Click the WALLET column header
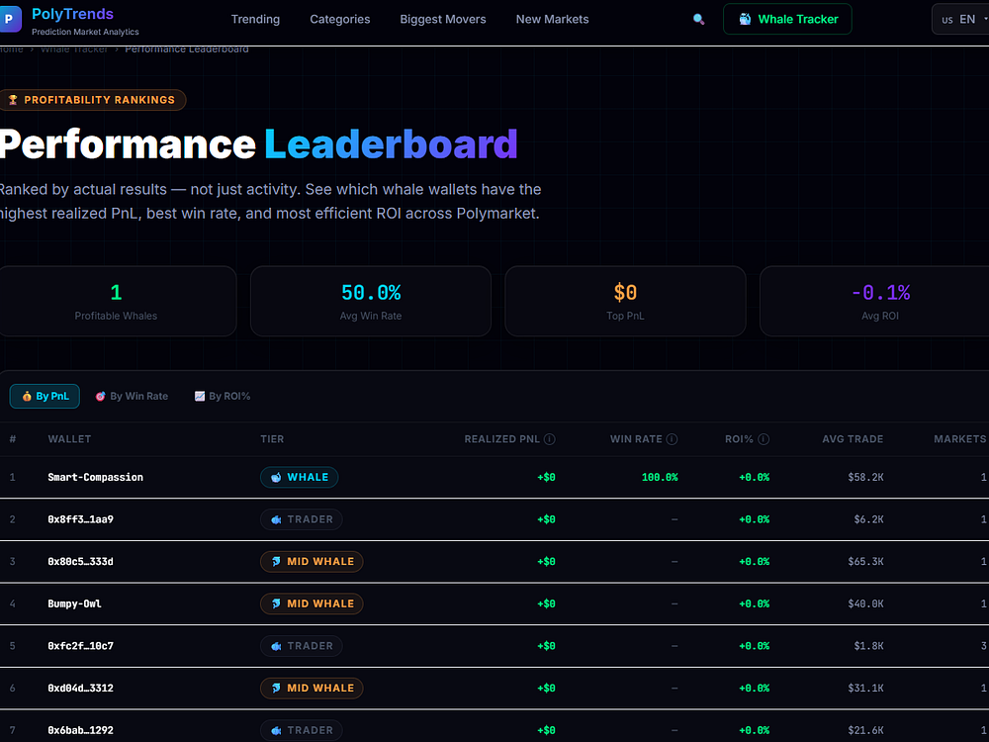989x742 pixels. click(69, 439)
